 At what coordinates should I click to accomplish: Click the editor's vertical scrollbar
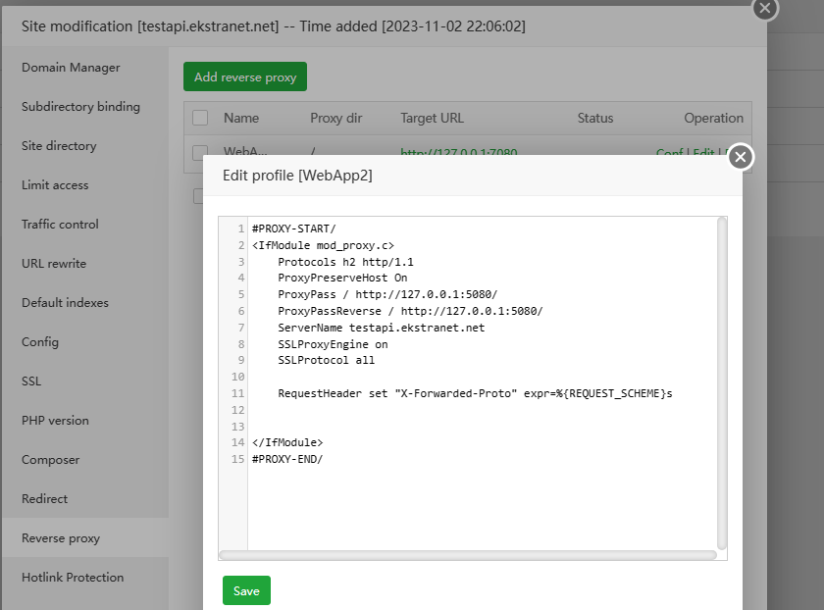[x=722, y=382]
